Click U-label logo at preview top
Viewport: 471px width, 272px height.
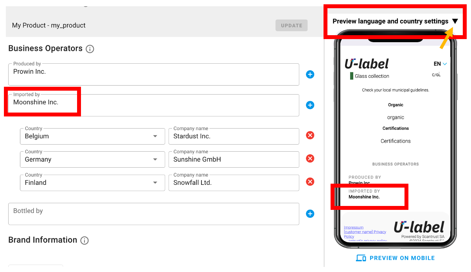367,64
